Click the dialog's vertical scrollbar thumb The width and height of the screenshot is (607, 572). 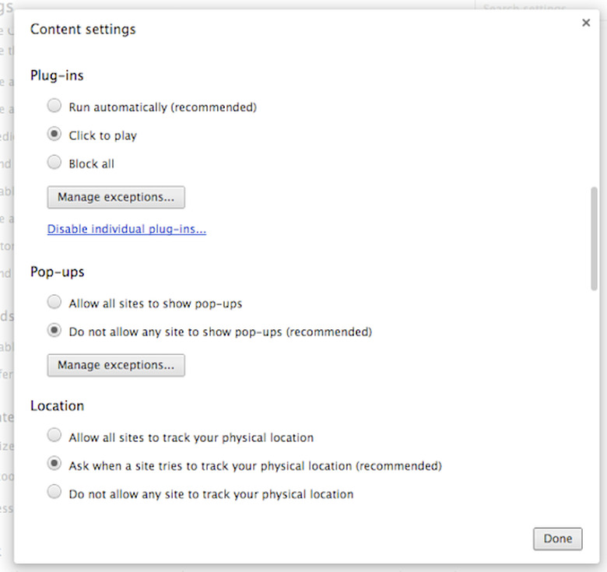tap(594, 238)
